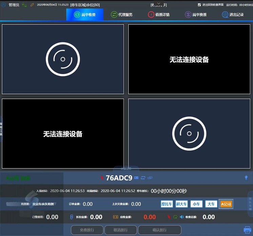Image resolution: width=253 pixels, height=236 pixels.
Task: Click the top-right 无法连接设备 camera view
Action: [189, 59]
